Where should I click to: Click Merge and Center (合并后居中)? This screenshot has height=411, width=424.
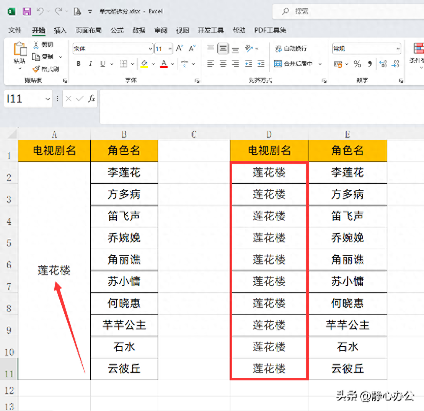294,64
